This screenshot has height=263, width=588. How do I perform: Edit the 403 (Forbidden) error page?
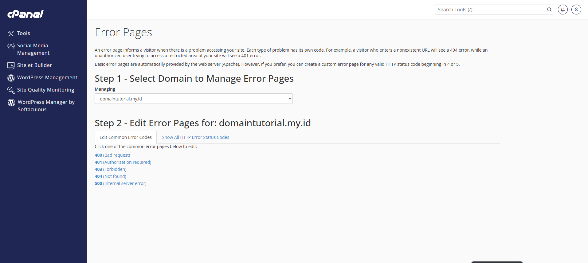tap(111, 169)
